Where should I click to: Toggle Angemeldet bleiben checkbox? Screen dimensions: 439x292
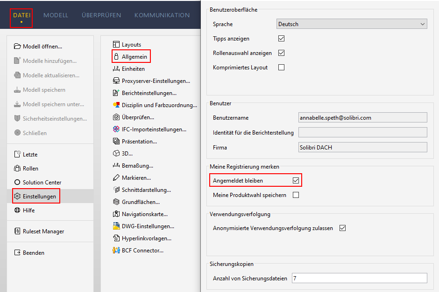(296, 181)
